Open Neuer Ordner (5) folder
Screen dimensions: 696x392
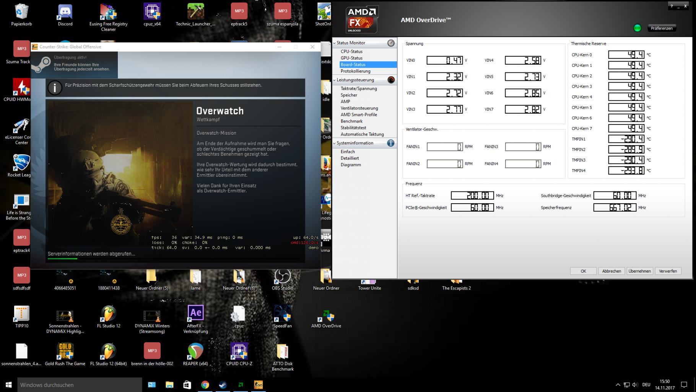tap(152, 279)
